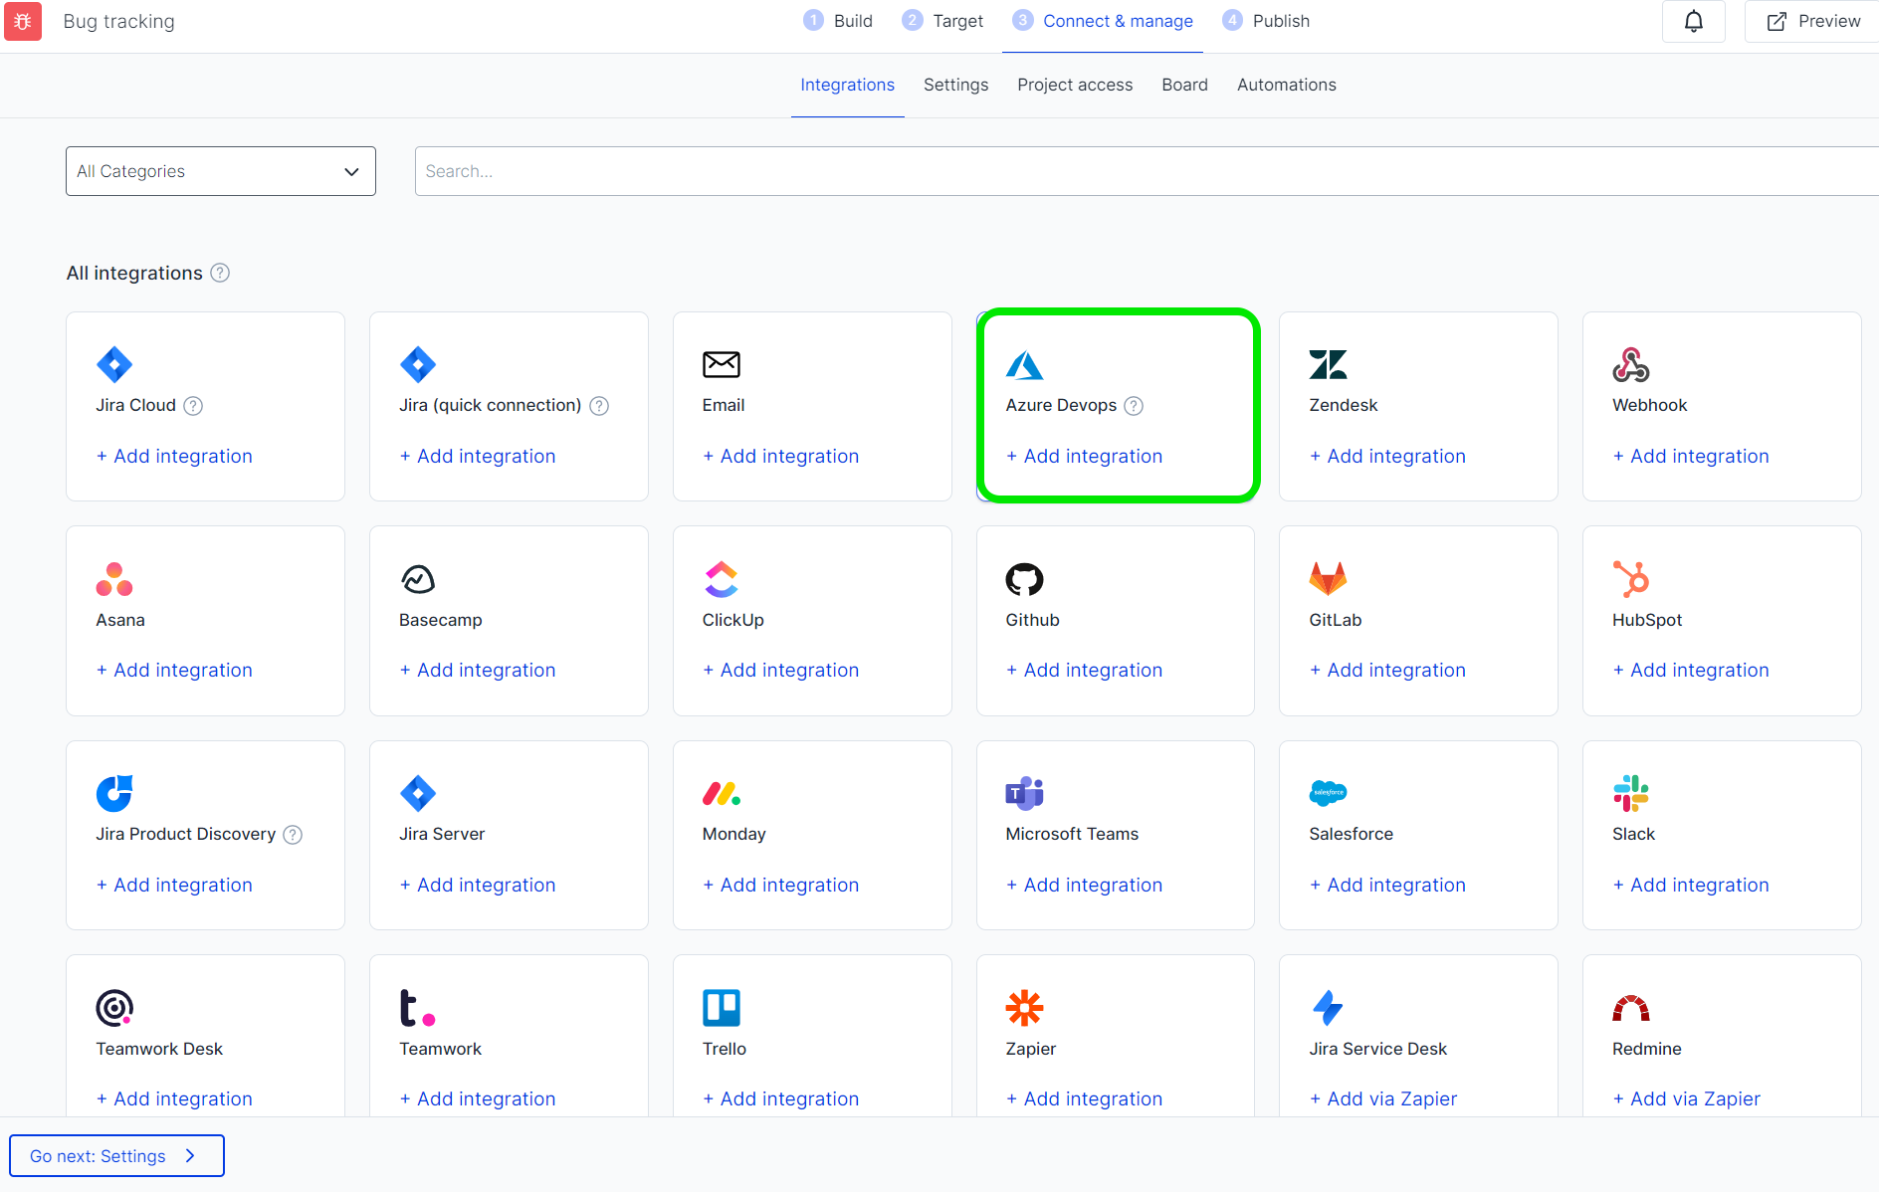
Task: Click the GitLab fox logo
Action: (x=1328, y=579)
